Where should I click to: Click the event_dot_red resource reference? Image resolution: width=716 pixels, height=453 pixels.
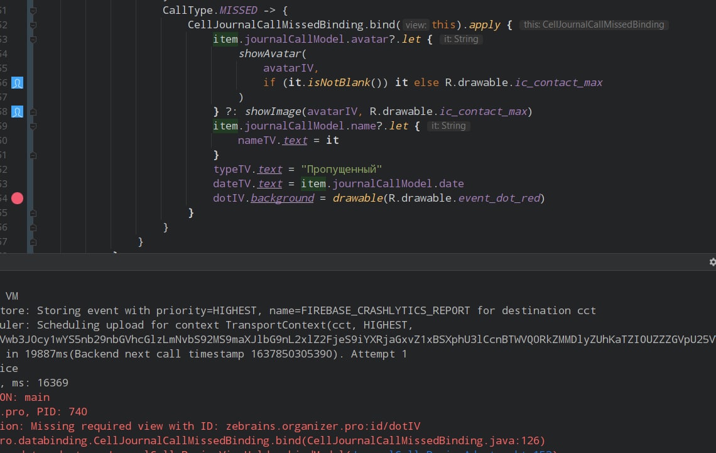click(499, 198)
